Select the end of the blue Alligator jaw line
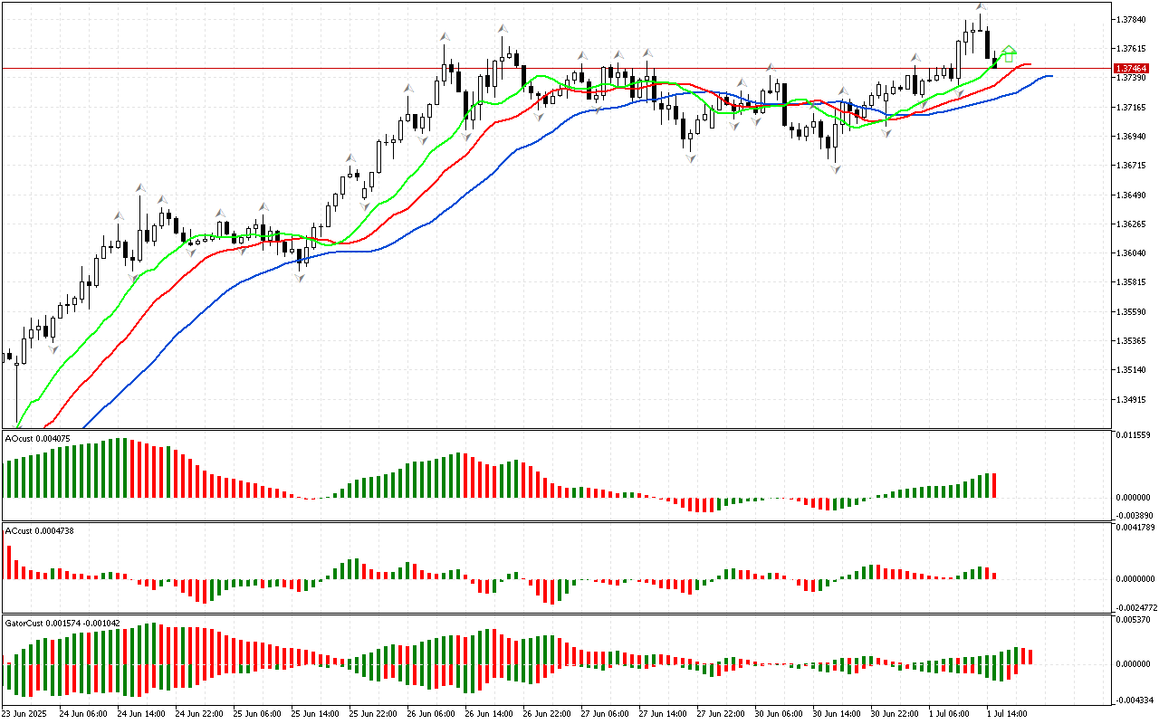Screen dimensions: 1159x724 point(1050,76)
